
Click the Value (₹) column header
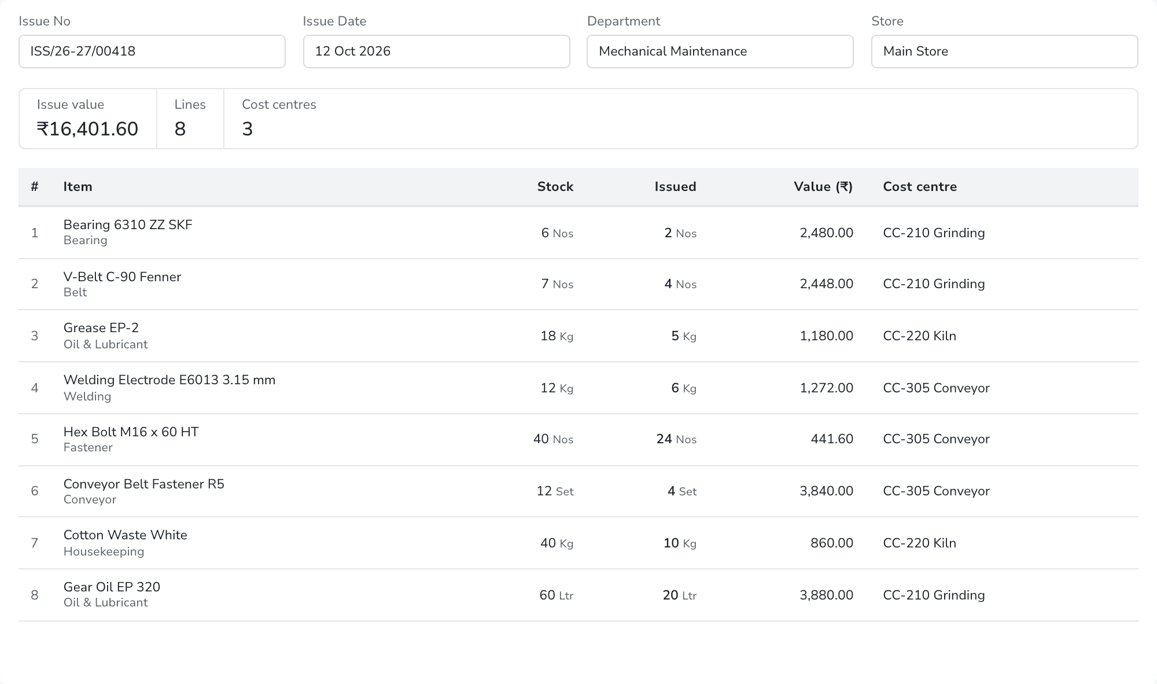(x=823, y=187)
